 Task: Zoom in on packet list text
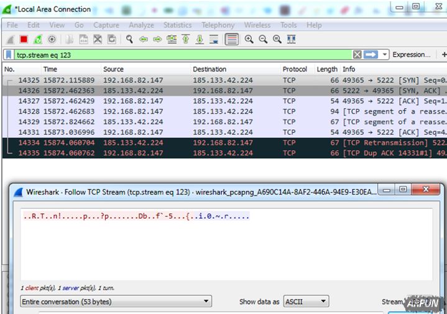pyautogui.click(x=249, y=39)
